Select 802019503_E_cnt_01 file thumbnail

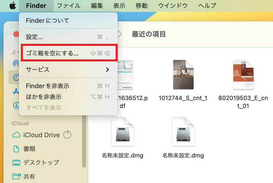(x=243, y=75)
